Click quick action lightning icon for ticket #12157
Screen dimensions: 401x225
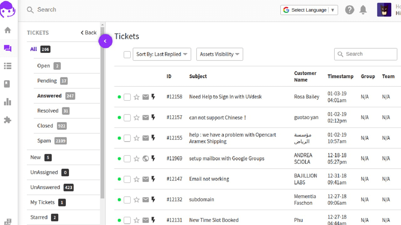[153, 117]
